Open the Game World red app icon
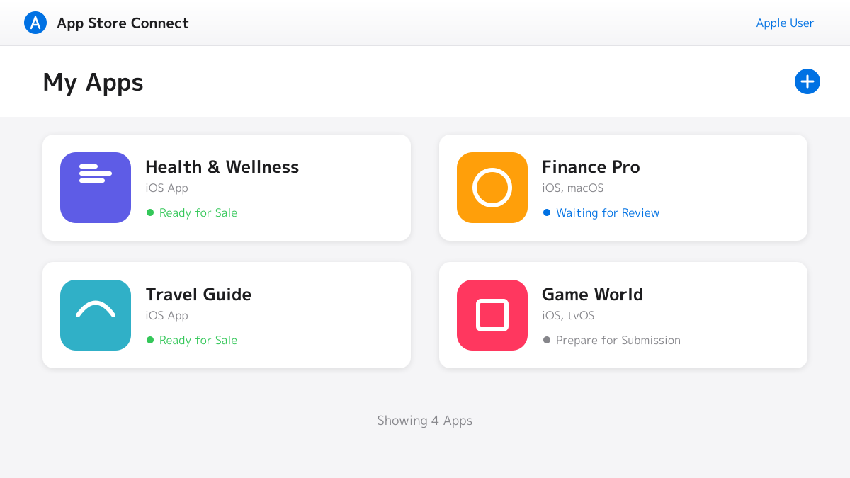Image resolution: width=850 pixels, height=478 pixels. click(x=492, y=315)
